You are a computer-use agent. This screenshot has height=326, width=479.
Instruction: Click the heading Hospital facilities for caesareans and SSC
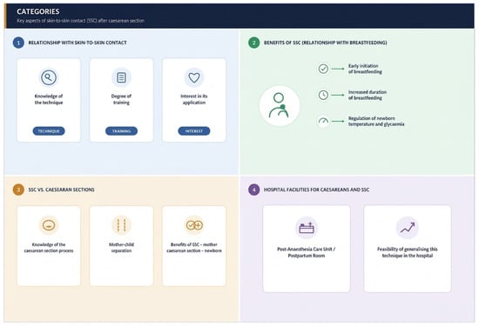(x=316, y=190)
